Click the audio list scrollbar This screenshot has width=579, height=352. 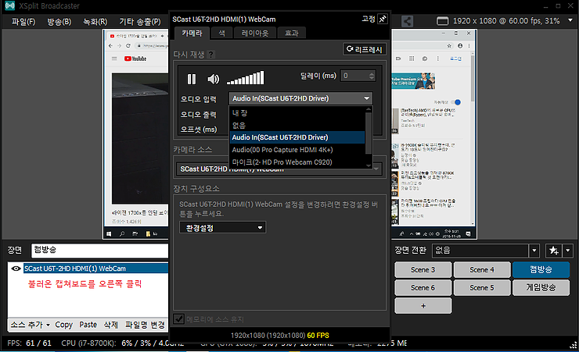tap(369, 133)
